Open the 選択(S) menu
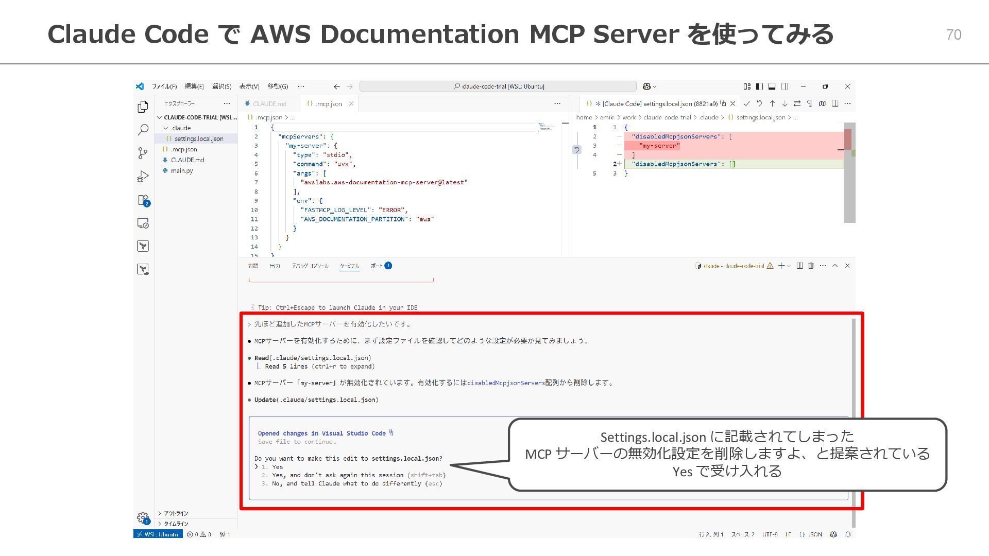Image resolution: width=989 pixels, height=556 pixels. (x=222, y=86)
